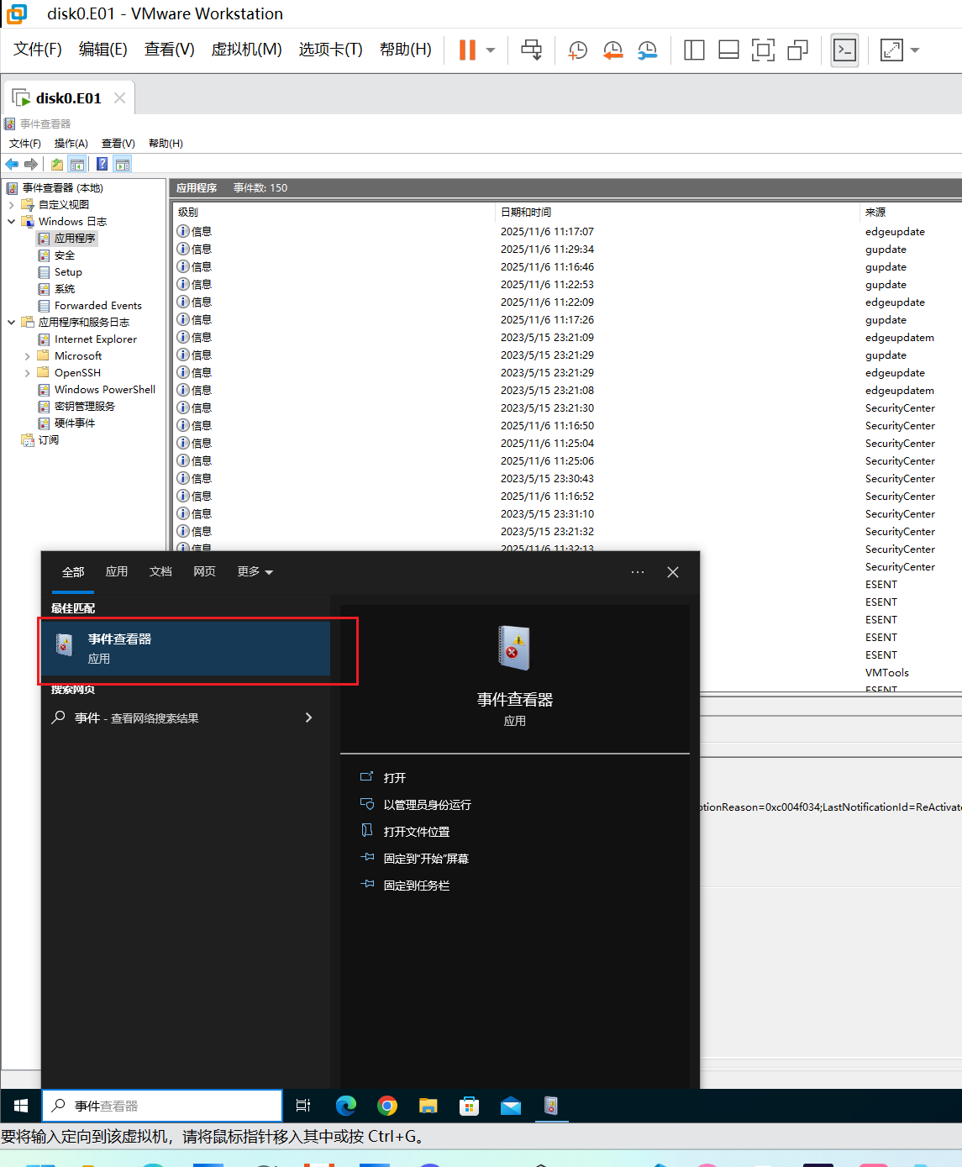Click the revert to snapshot icon
Image resolution: width=962 pixels, height=1167 pixels.
(x=612, y=50)
